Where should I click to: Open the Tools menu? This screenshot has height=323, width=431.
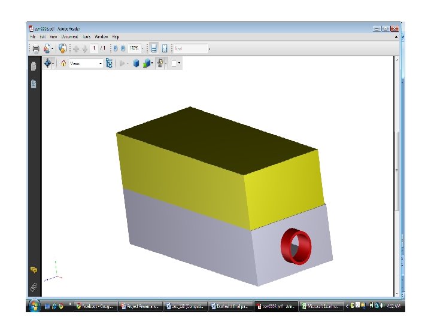87,36
